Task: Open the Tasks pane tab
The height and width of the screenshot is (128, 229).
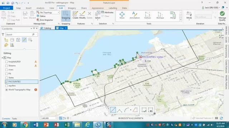Action: [x=14, y=118]
